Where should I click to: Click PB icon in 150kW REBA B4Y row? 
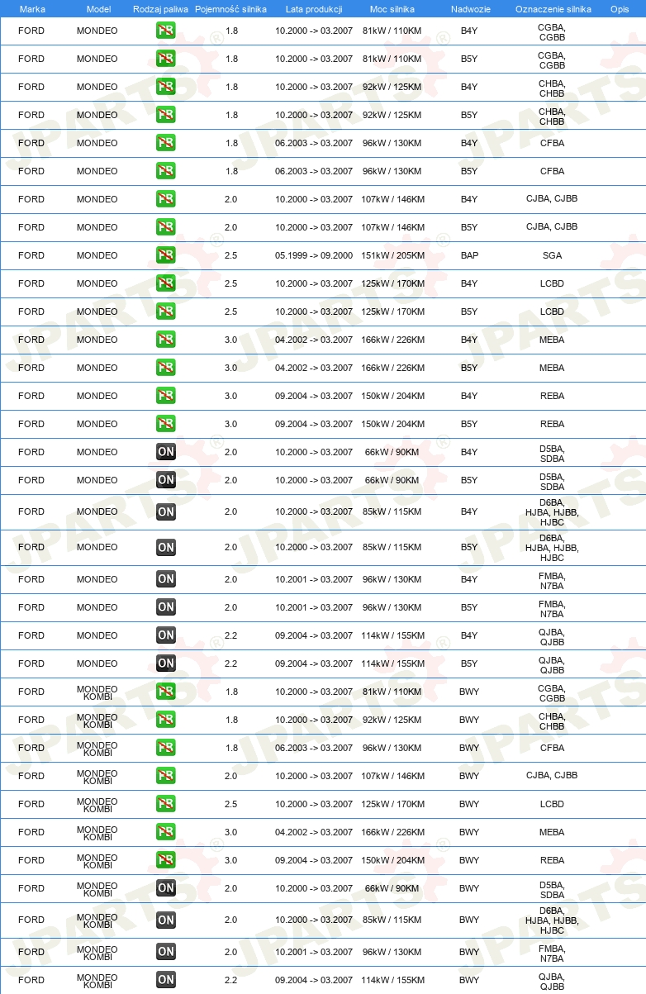coord(166,397)
